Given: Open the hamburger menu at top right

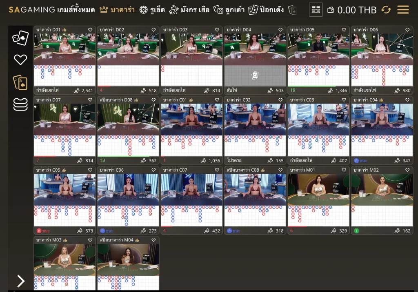Looking at the screenshot, I should point(403,10).
